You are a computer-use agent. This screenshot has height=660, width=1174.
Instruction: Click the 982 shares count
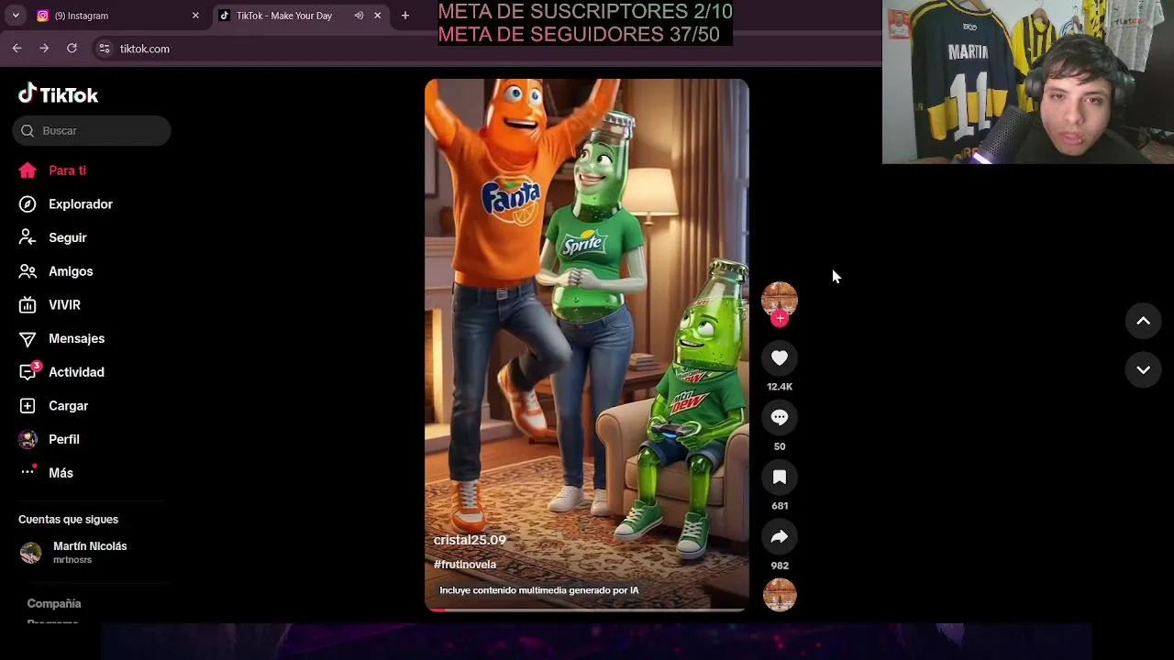[x=780, y=566]
